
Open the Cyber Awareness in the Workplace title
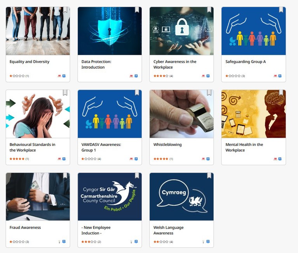click(175, 64)
